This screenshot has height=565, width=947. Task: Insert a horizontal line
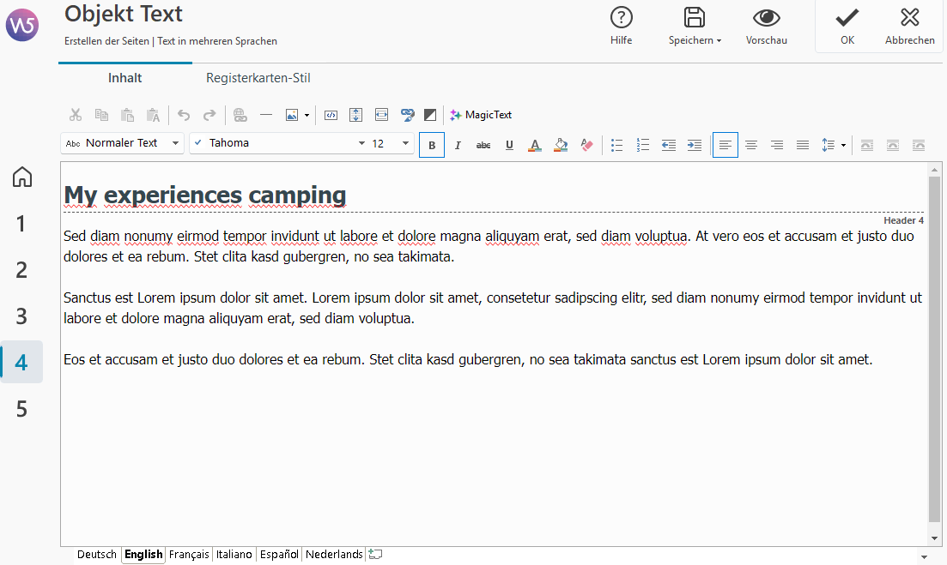(266, 115)
